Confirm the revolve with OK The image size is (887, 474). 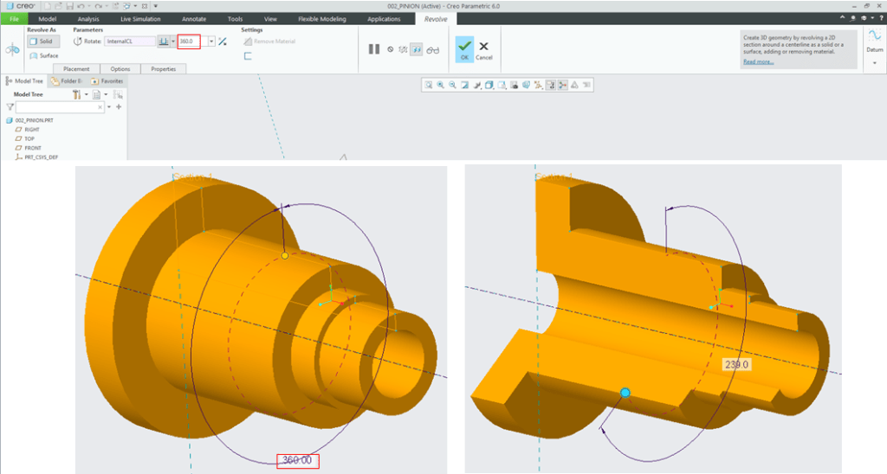coord(464,49)
